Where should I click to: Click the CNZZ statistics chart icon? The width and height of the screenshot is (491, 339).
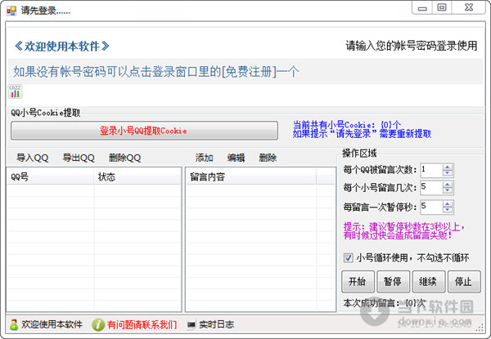pos(15,91)
